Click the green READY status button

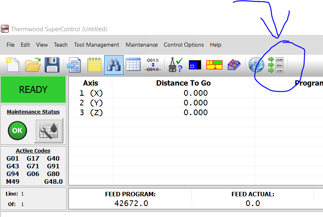33,90
